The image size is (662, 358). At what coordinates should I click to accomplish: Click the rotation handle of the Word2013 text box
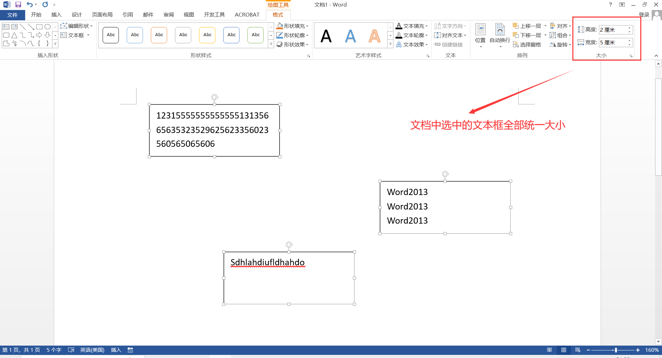[x=445, y=174]
